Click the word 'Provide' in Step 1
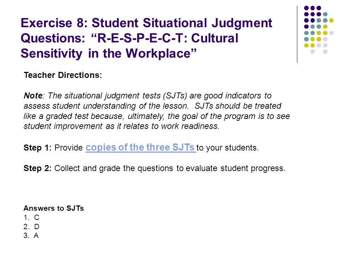This screenshot has width=341, height=255. [x=69, y=148]
